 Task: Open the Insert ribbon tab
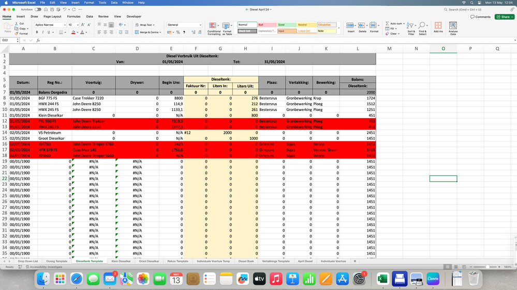click(x=21, y=17)
